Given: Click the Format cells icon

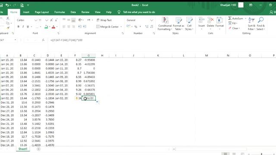Looking at the screenshot, I should [220, 20].
